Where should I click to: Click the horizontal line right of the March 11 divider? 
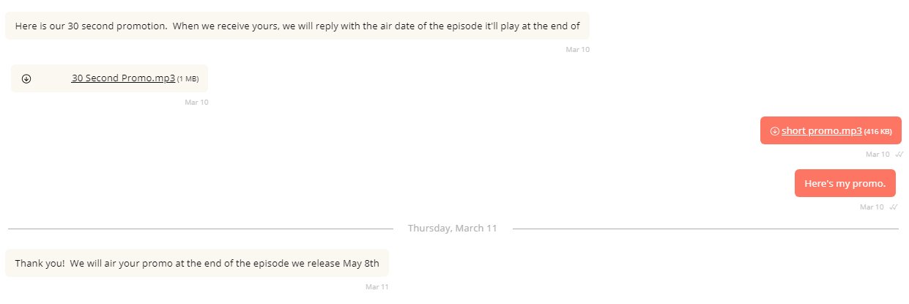[x=705, y=229]
